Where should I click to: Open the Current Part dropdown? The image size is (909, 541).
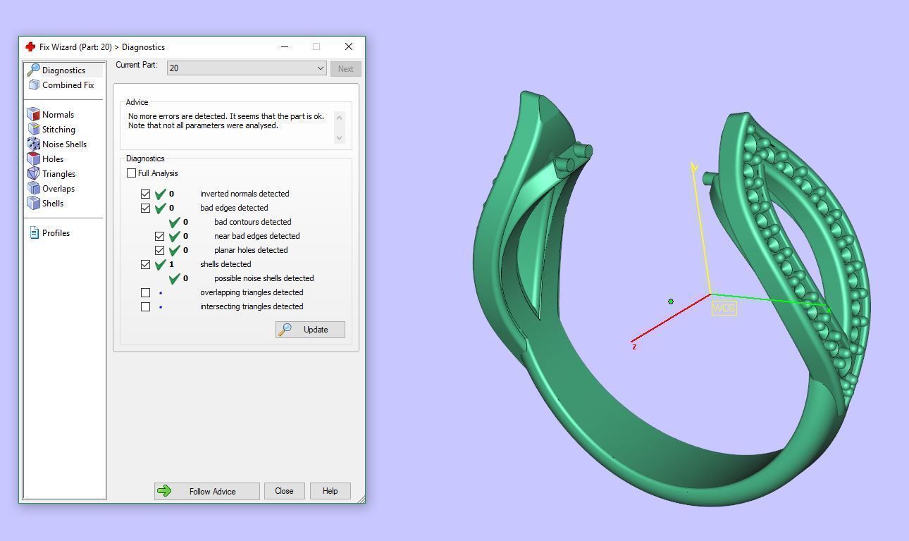point(247,68)
